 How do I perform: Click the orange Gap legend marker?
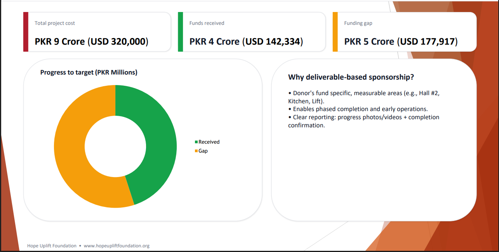coord(196,151)
